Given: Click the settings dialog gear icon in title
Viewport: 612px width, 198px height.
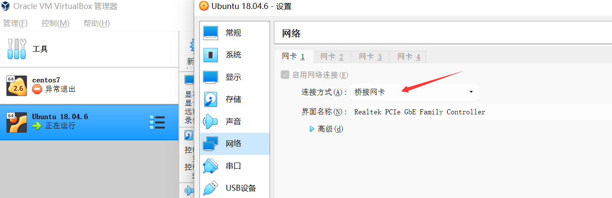Looking at the screenshot, I should (x=205, y=6).
